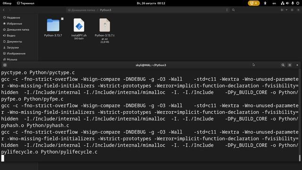
Task: Click the forward arrow in the Files window
Action: point(9,10)
